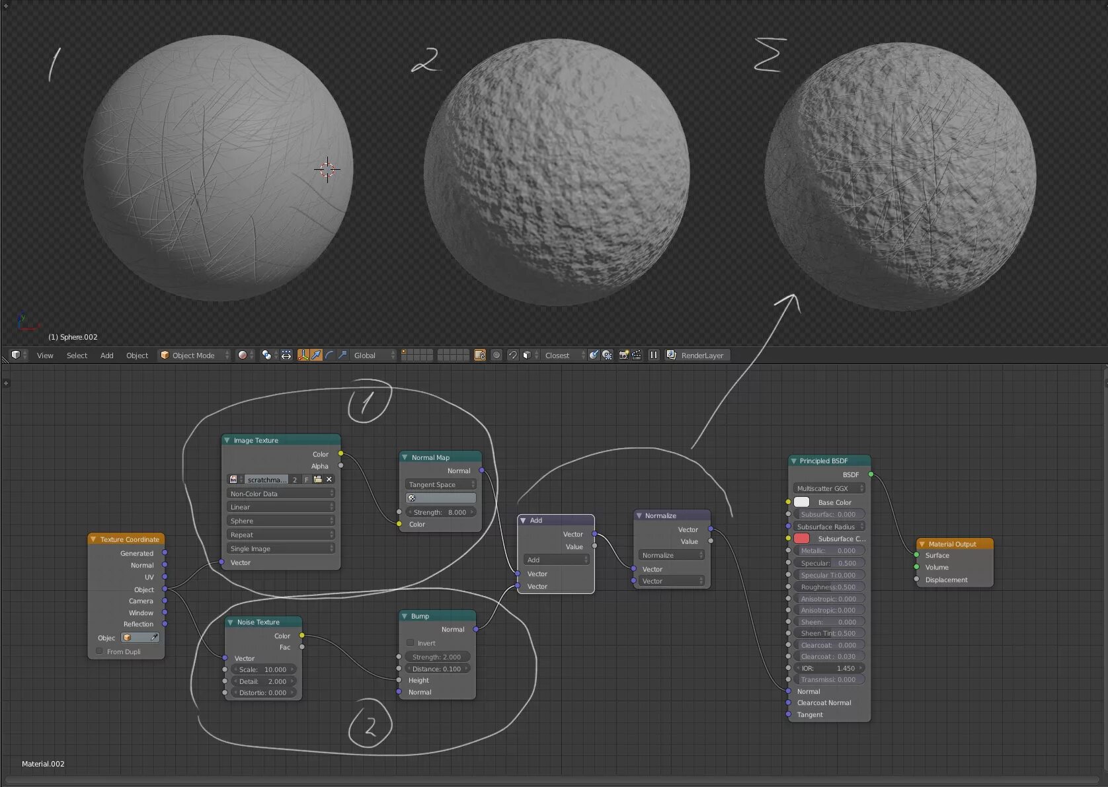Click IOR 1.450 field
This screenshot has width=1108, height=787.
[829, 668]
